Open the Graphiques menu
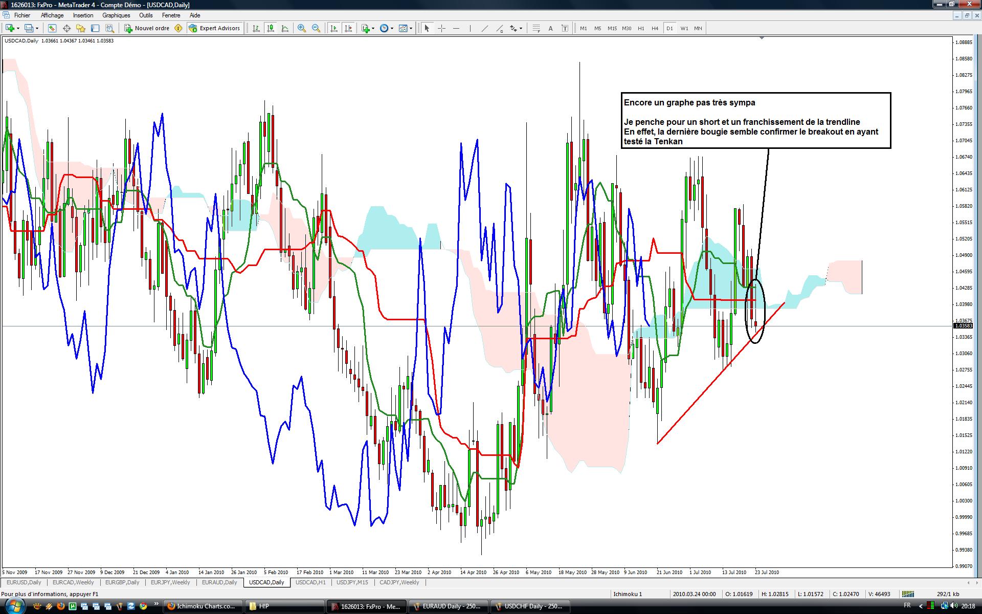 [116, 15]
